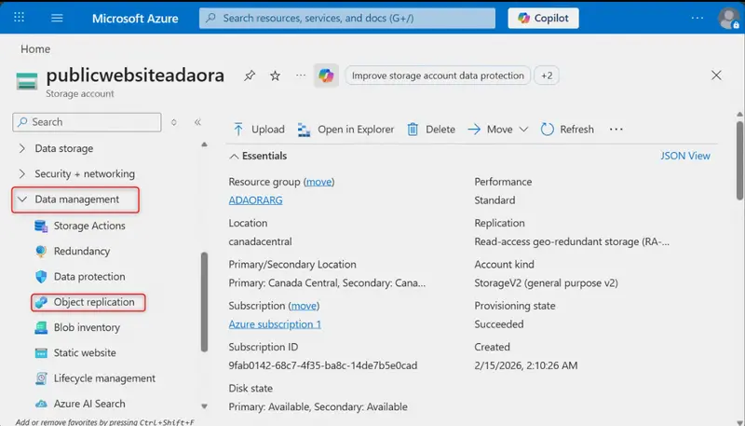This screenshot has height=426, width=745.
Task: Open the Move dropdown in the toolbar
Action: 498,130
